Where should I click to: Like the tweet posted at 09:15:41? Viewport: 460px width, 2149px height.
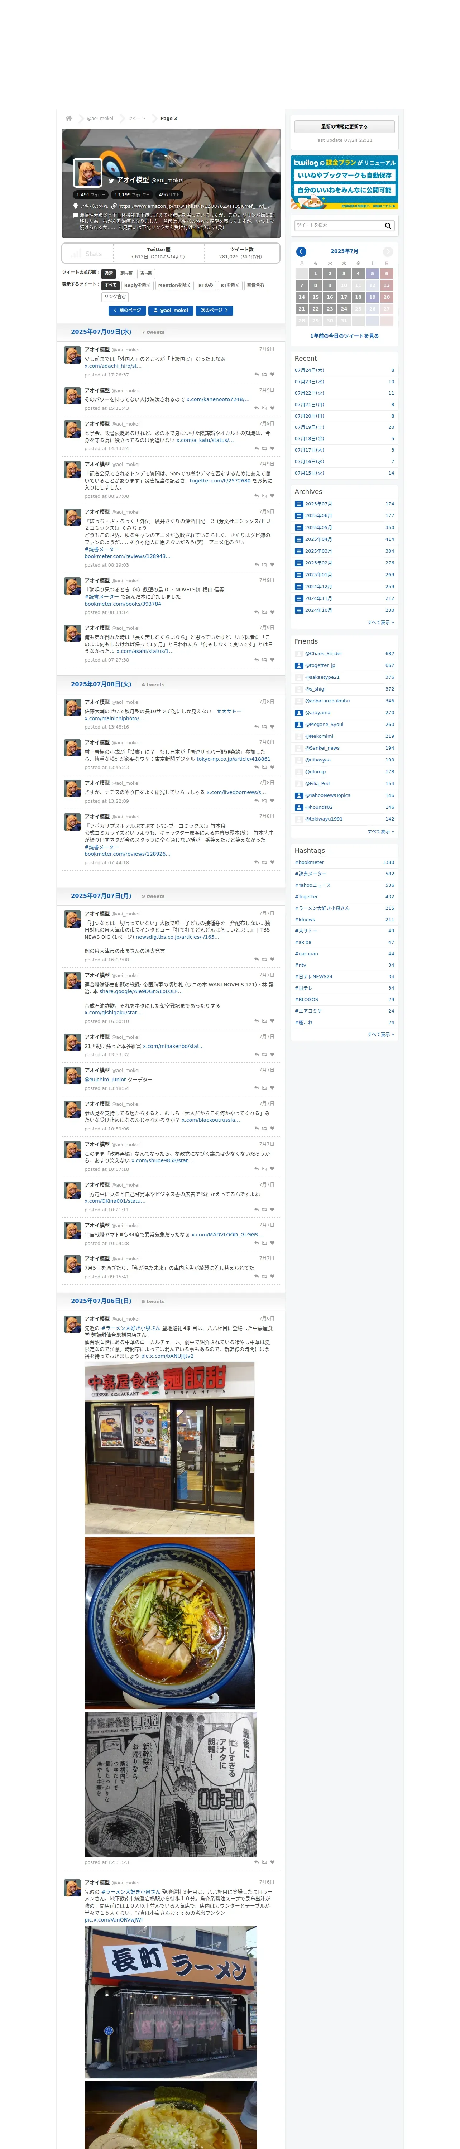pyautogui.click(x=272, y=1277)
